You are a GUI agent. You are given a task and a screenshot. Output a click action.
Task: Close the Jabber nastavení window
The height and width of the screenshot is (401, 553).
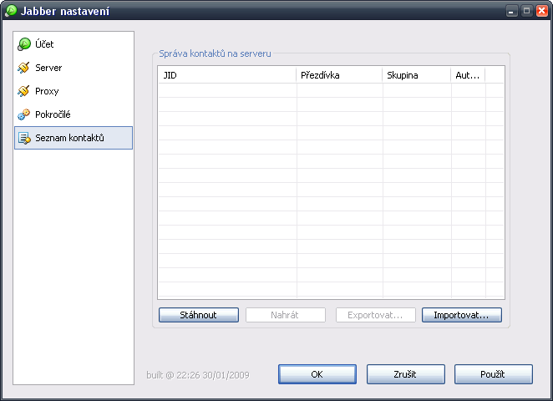tap(542, 11)
